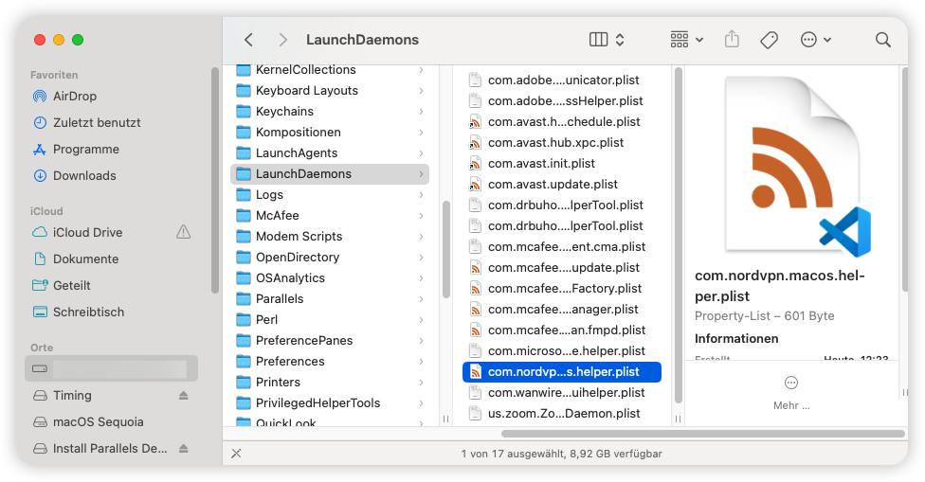Expand the Modem Scripts folder chevron

tap(421, 237)
